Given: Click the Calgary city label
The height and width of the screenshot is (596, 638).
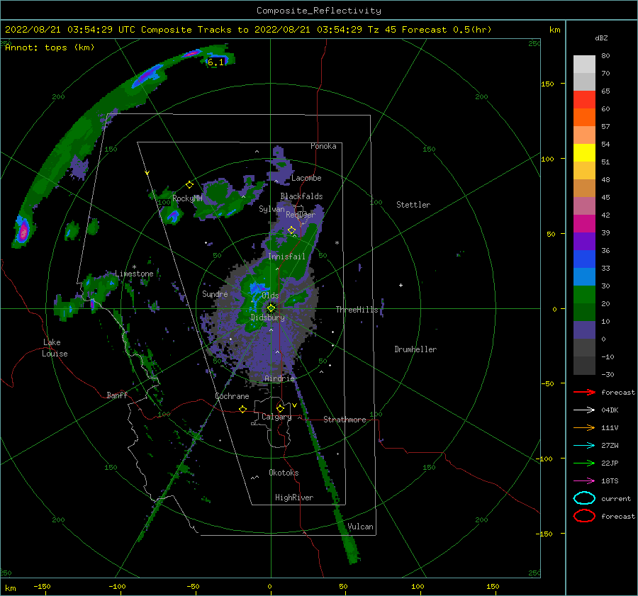Looking at the screenshot, I should (276, 417).
